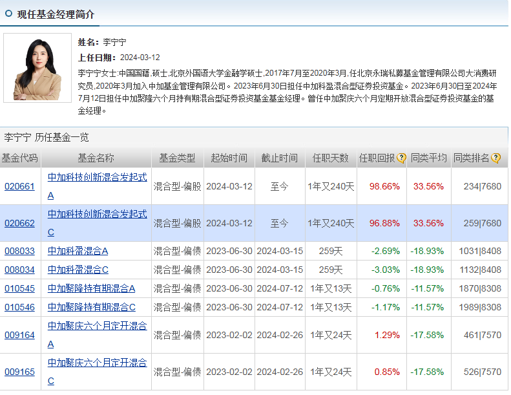Click the -17.58% peer average in row 009164
This screenshot has width=511, height=395.
[x=427, y=335]
